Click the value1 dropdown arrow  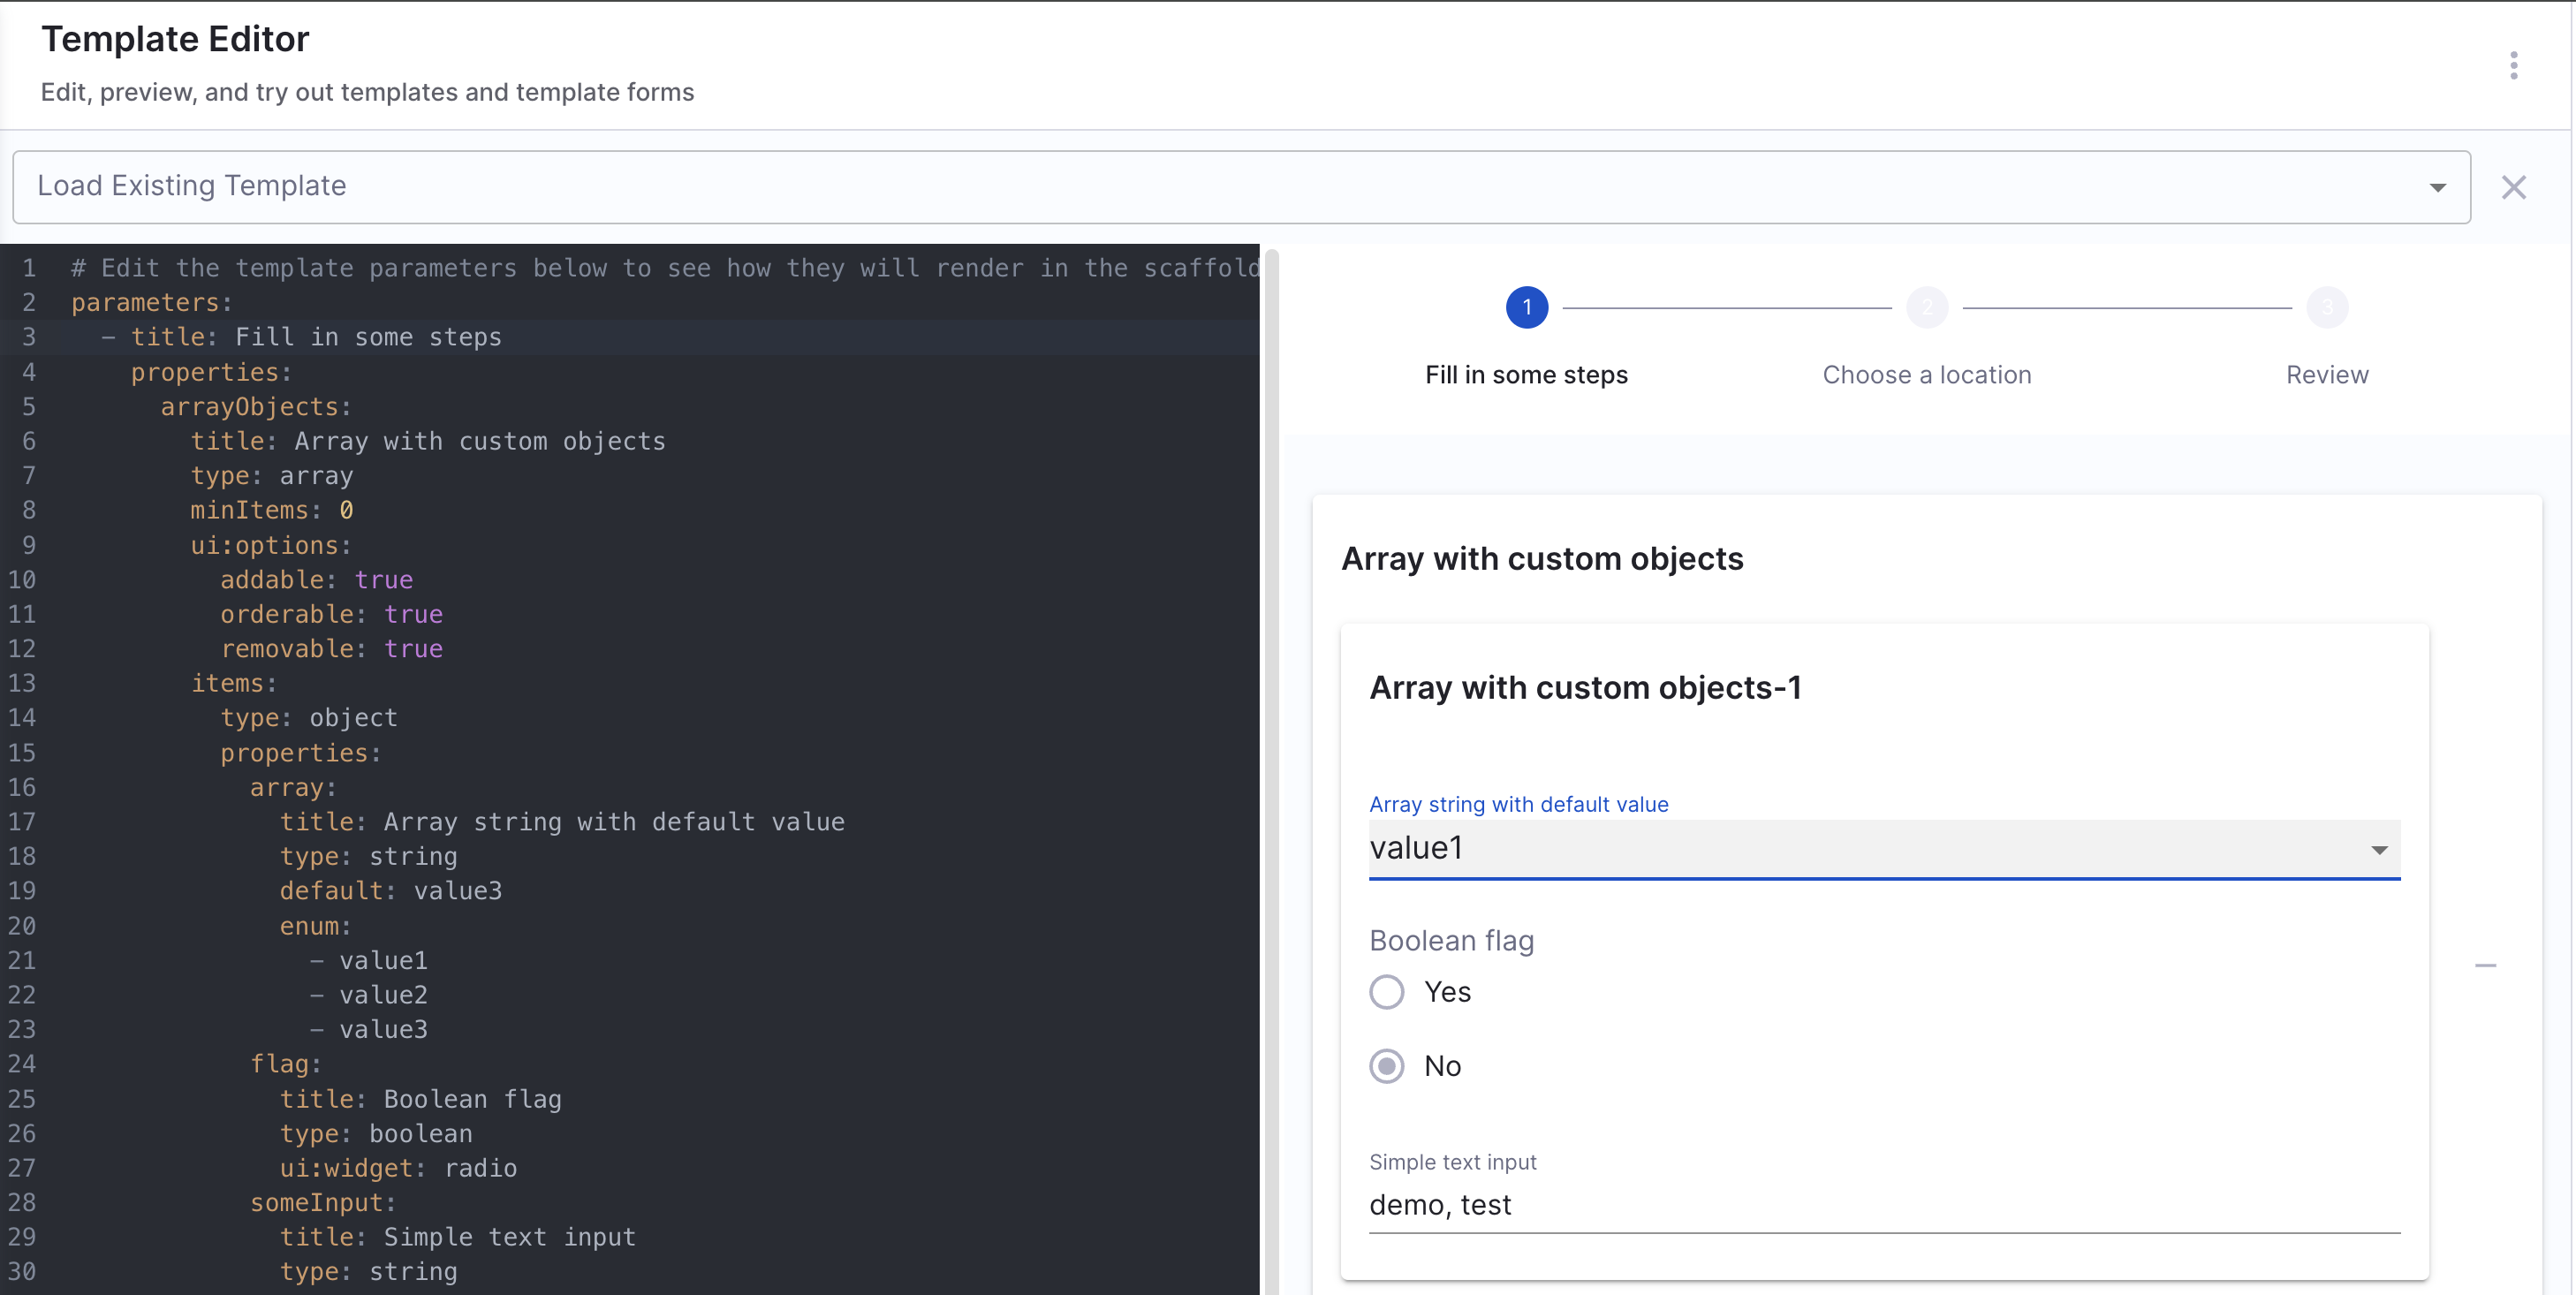tap(2379, 850)
